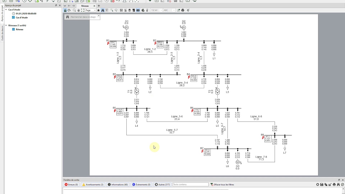Open the sliders settings icon

pos(121,10)
